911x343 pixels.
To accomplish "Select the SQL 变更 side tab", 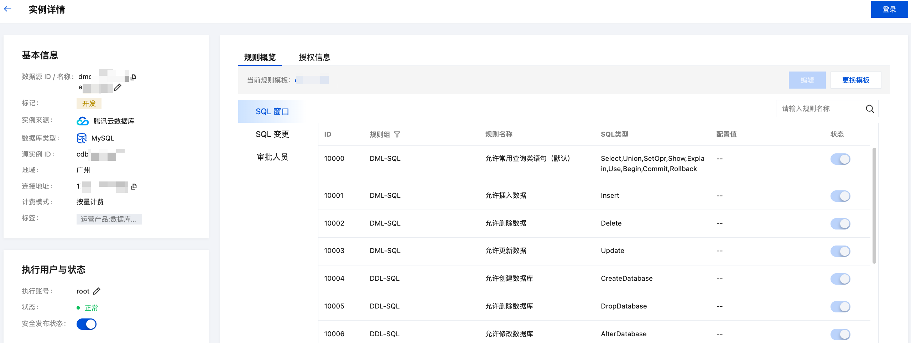I will coord(272,134).
